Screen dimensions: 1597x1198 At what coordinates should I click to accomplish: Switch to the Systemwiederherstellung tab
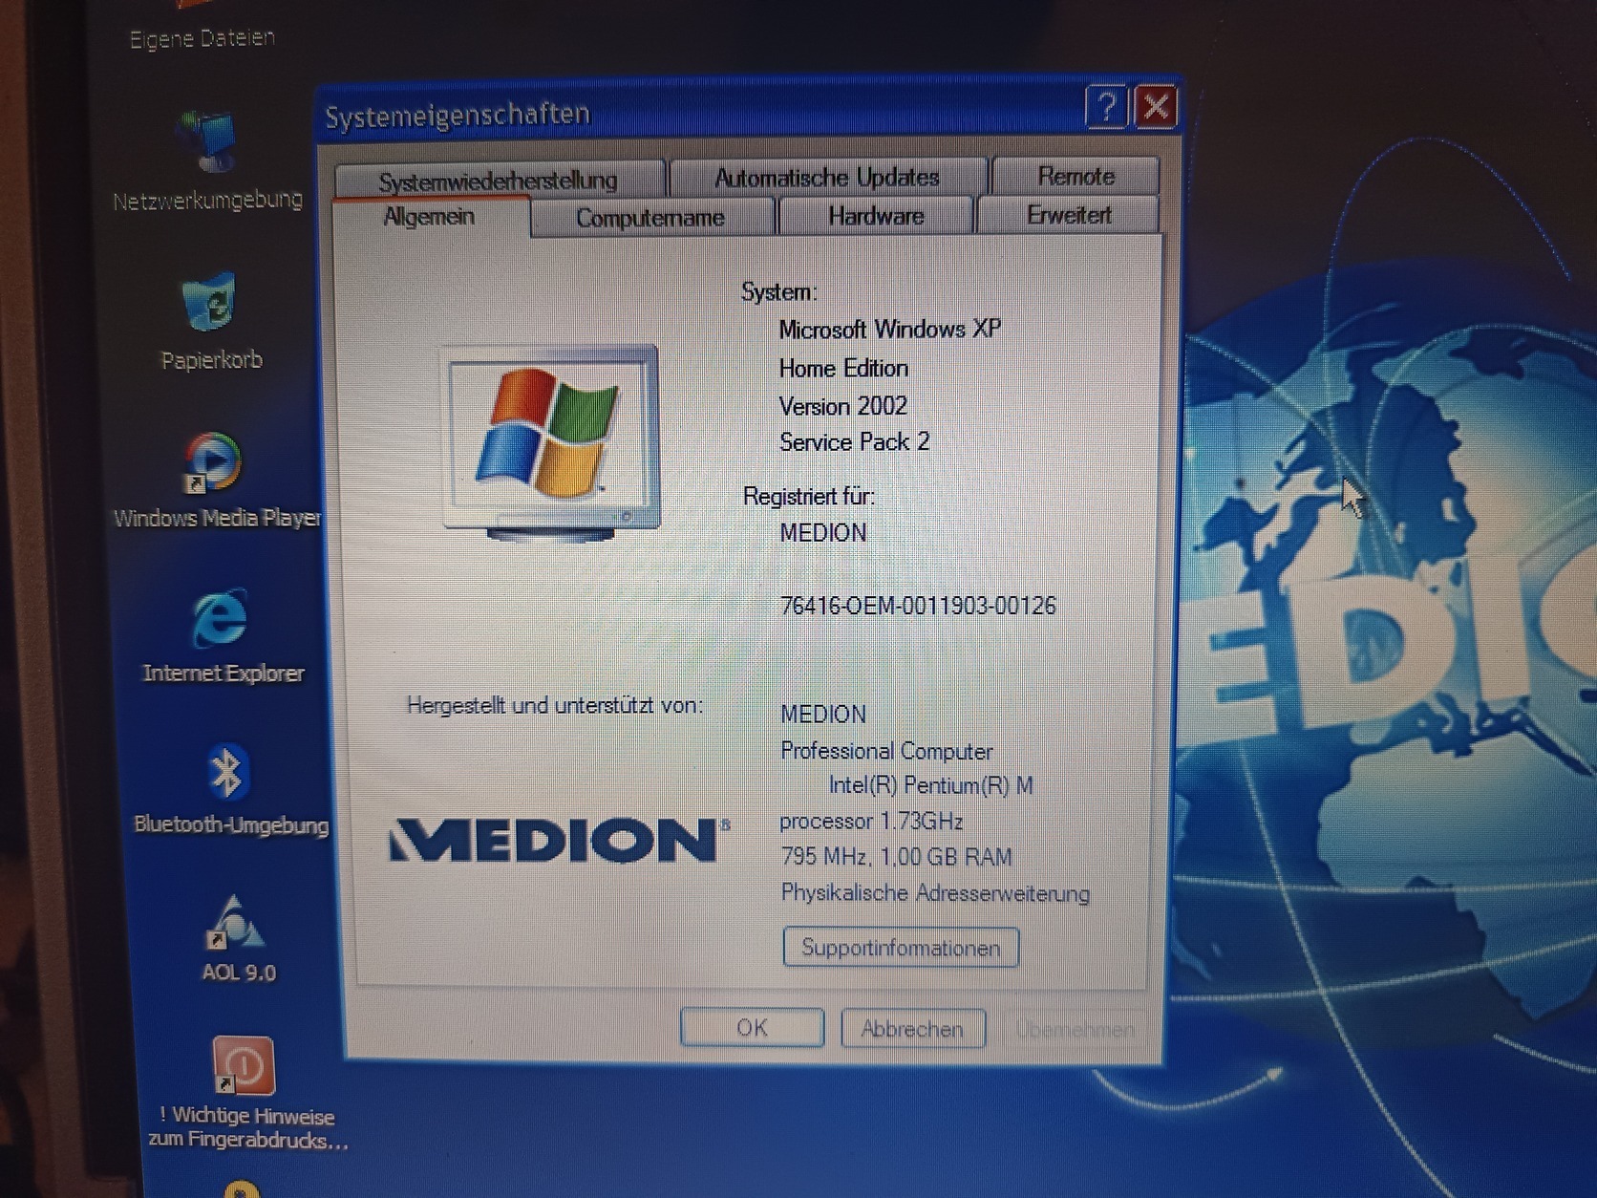point(499,180)
